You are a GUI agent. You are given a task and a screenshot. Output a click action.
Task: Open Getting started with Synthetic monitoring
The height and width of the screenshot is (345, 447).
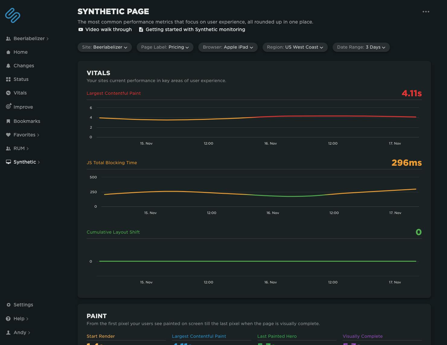[192, 30]
